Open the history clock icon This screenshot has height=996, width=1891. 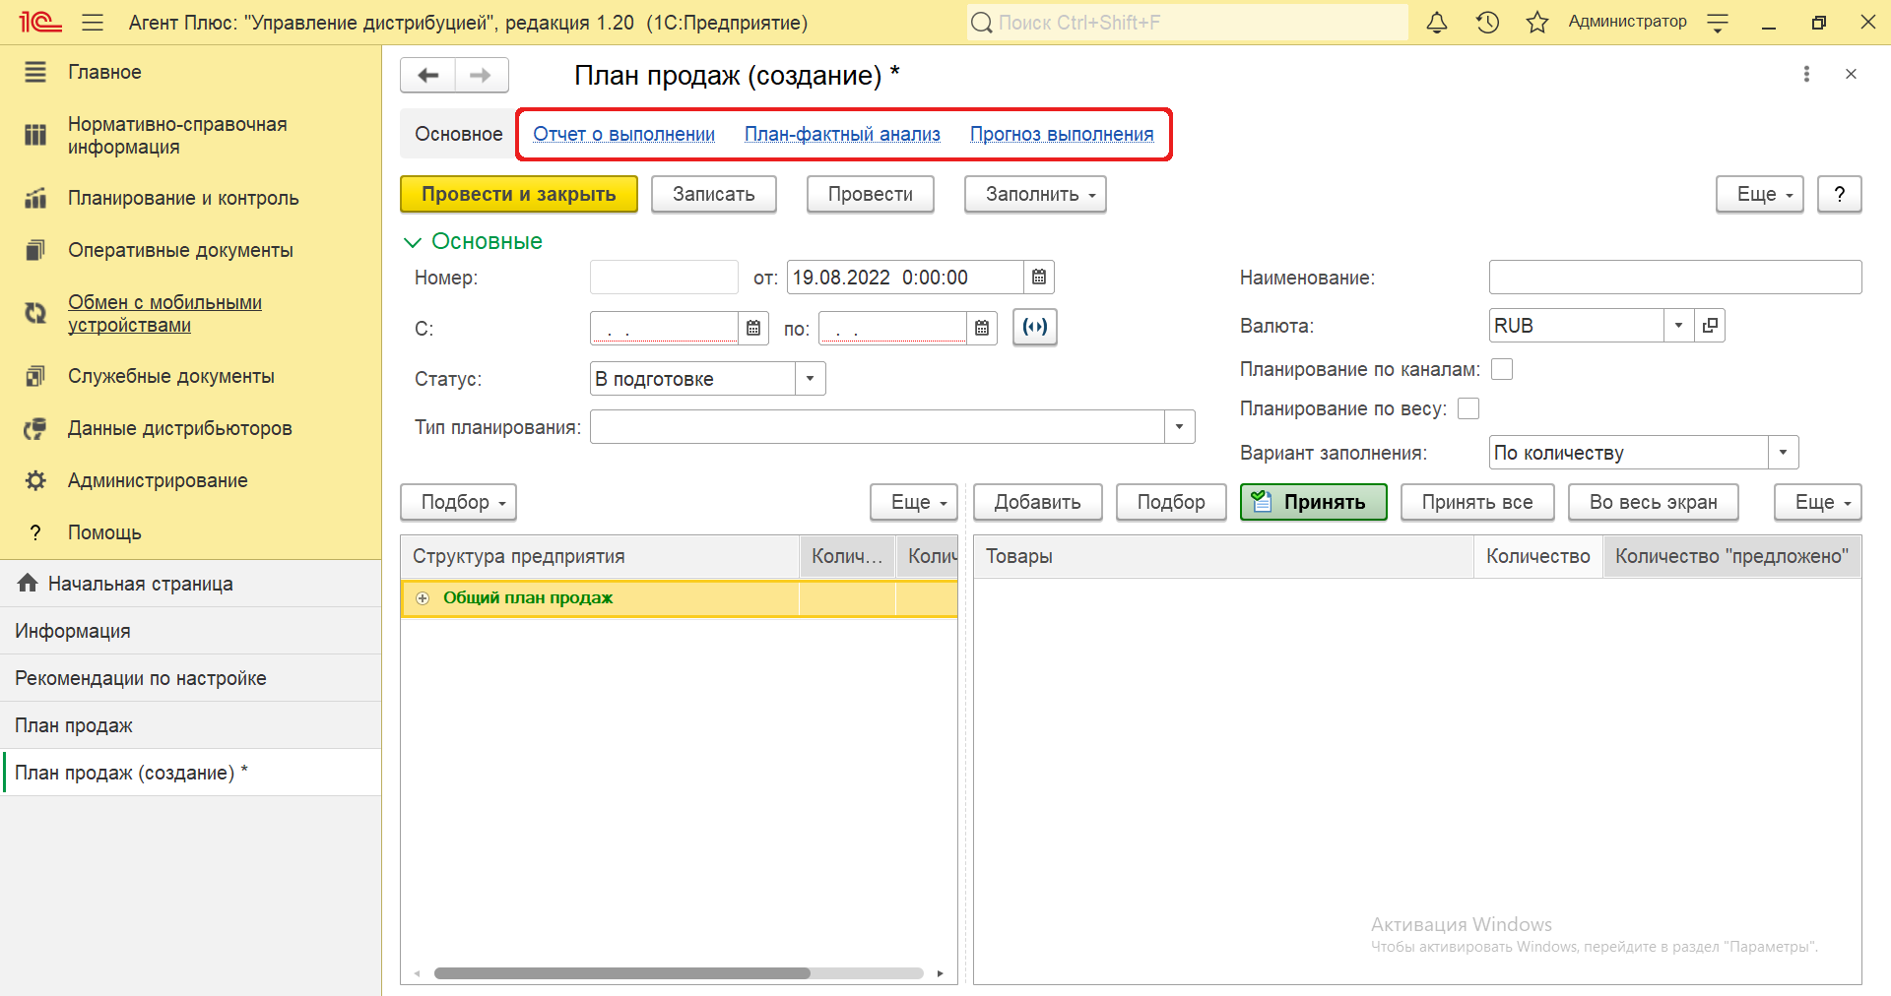coord(1487,23)
